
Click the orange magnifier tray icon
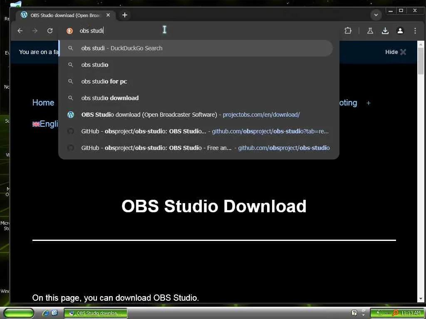[396, 313]
